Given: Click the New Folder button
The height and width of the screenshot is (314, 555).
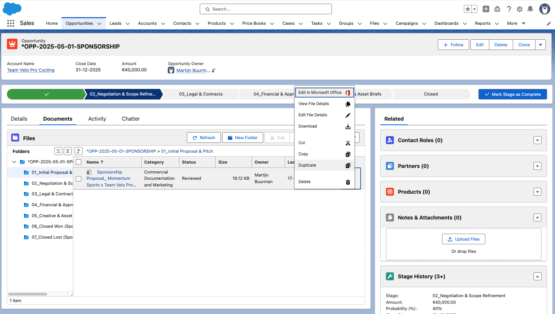Looking at the screenshot, I should [x=243, y=137].
